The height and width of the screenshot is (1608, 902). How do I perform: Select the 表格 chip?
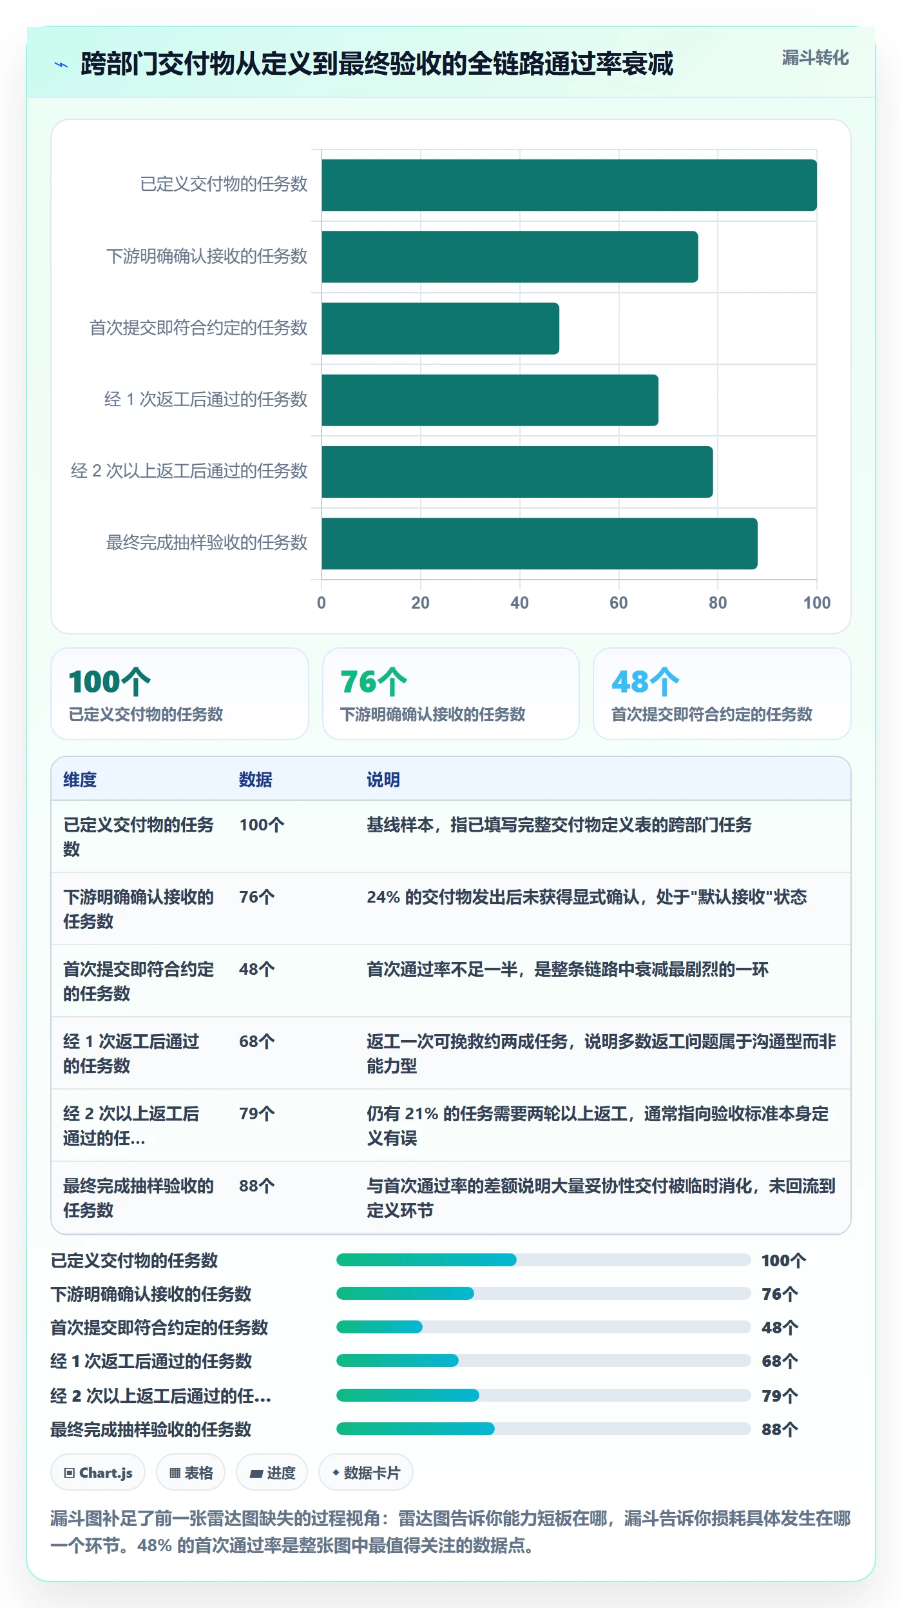191,1473
